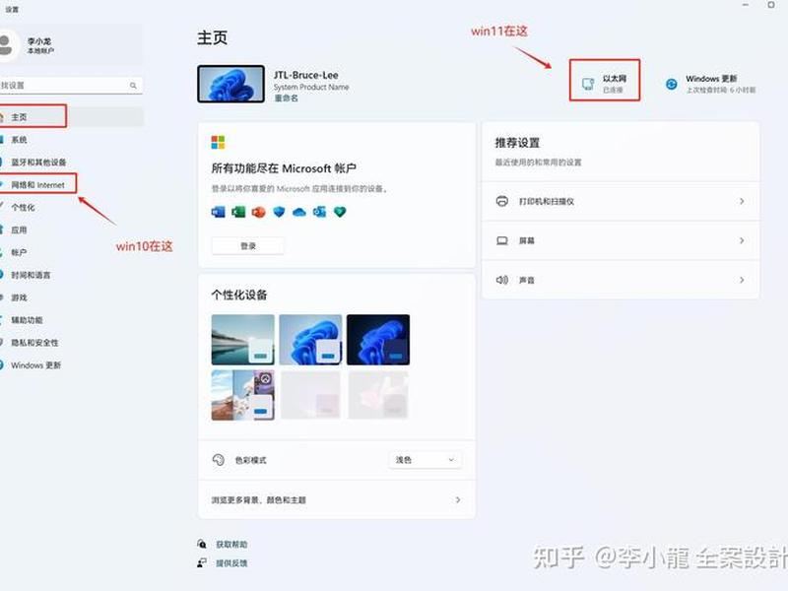Click the PowerPoint app icon
Viewport: 788px width, 591px height.
click(x=258, y=212)
